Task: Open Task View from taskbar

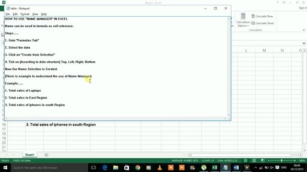Action: pyautogui.click(x=94, y=168)
